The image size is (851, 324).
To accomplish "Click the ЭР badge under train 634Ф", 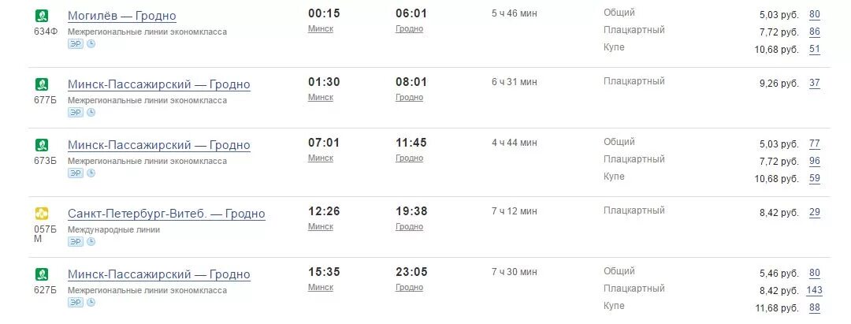I will click(x=76, y=44).
